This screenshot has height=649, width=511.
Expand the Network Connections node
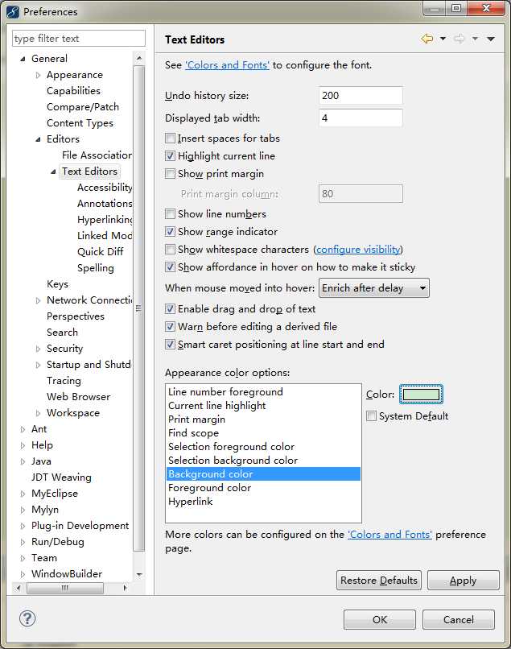click(38, 300)
